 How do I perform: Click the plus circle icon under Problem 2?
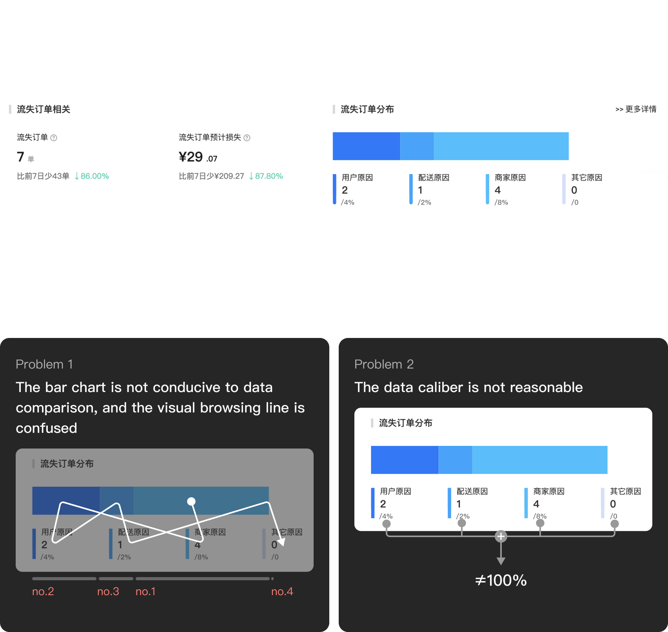pyautogui.click(x=501, y=536)
